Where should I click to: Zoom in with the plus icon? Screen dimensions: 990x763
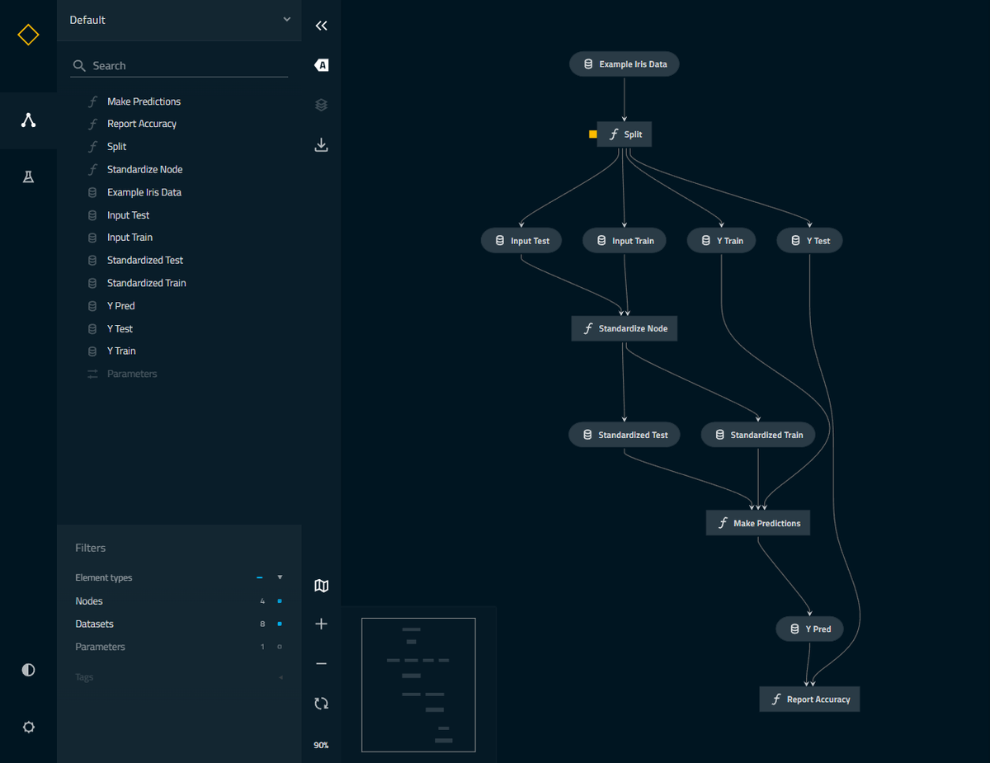tap(322, 624)
